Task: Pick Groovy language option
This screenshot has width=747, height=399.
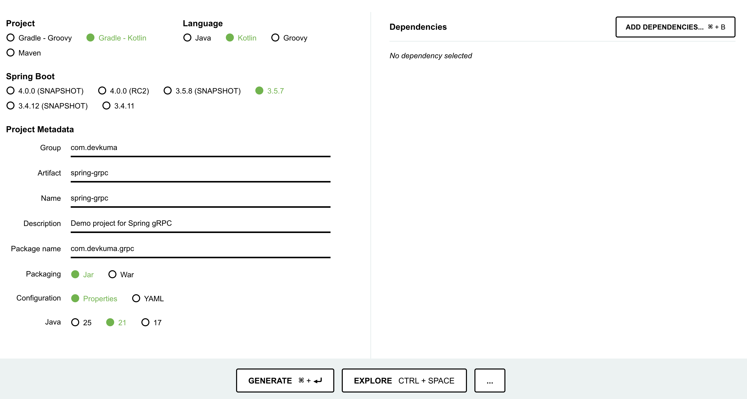Action: tap(275, 38)
